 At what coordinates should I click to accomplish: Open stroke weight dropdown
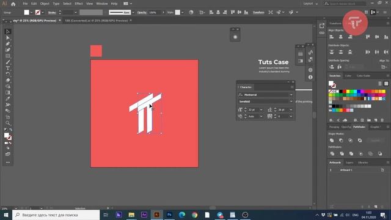click(x=76, y=12)
